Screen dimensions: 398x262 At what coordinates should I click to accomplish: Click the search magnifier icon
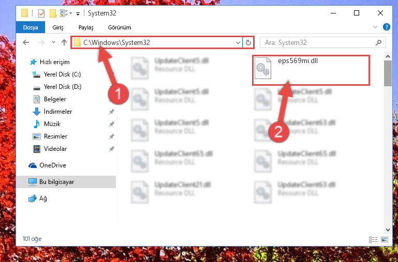click(378, 42)
